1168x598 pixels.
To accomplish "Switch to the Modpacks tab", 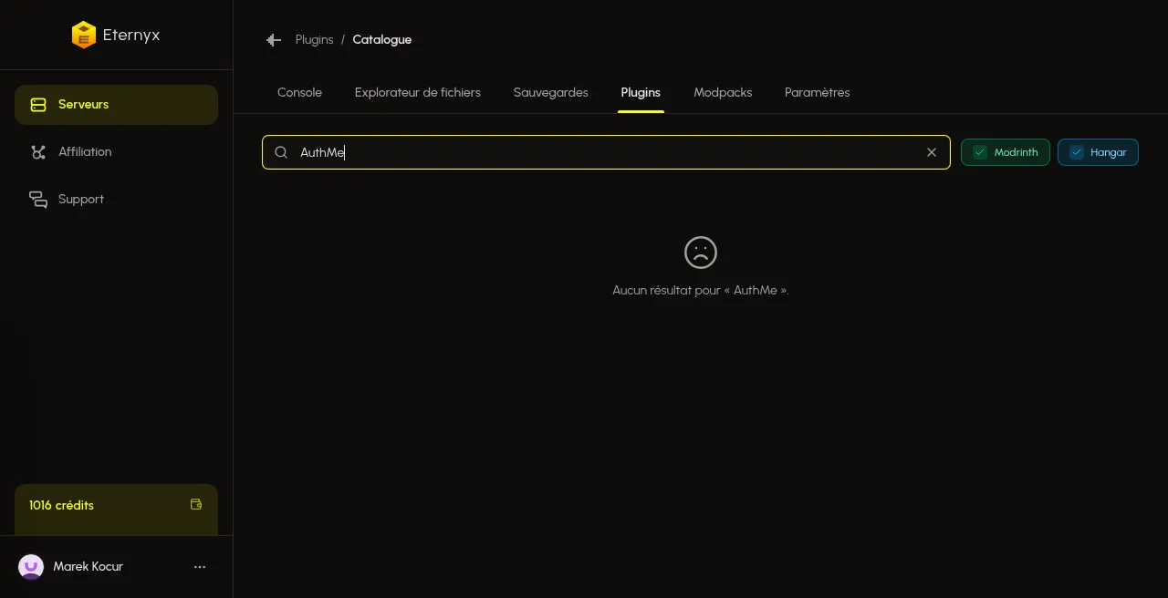I will coord(723,93).
